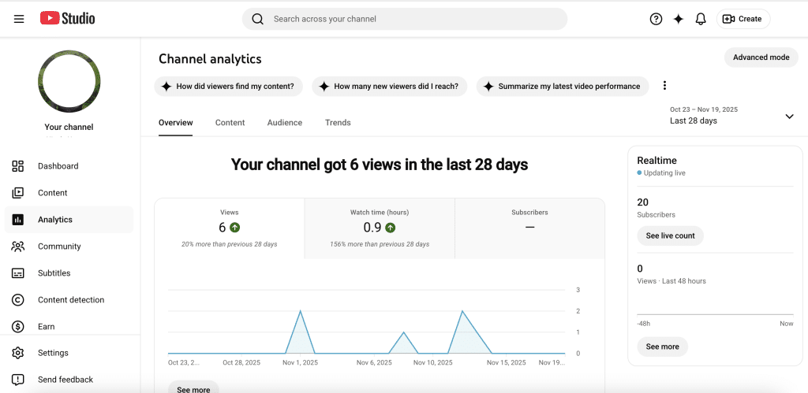The height and width of the screenshot is (393, 808).
Task: Click the Settings gear icon
Action: coord(18,353)
